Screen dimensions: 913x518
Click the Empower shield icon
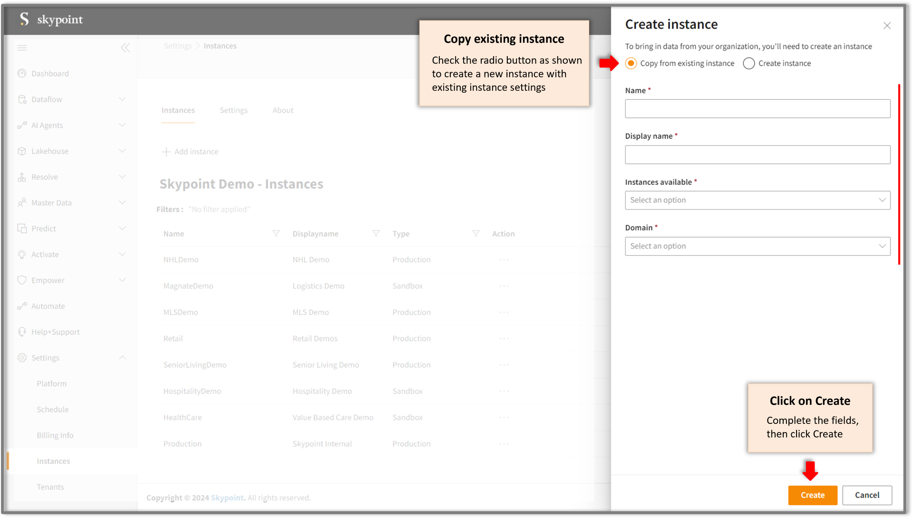(x=22, y=280)
